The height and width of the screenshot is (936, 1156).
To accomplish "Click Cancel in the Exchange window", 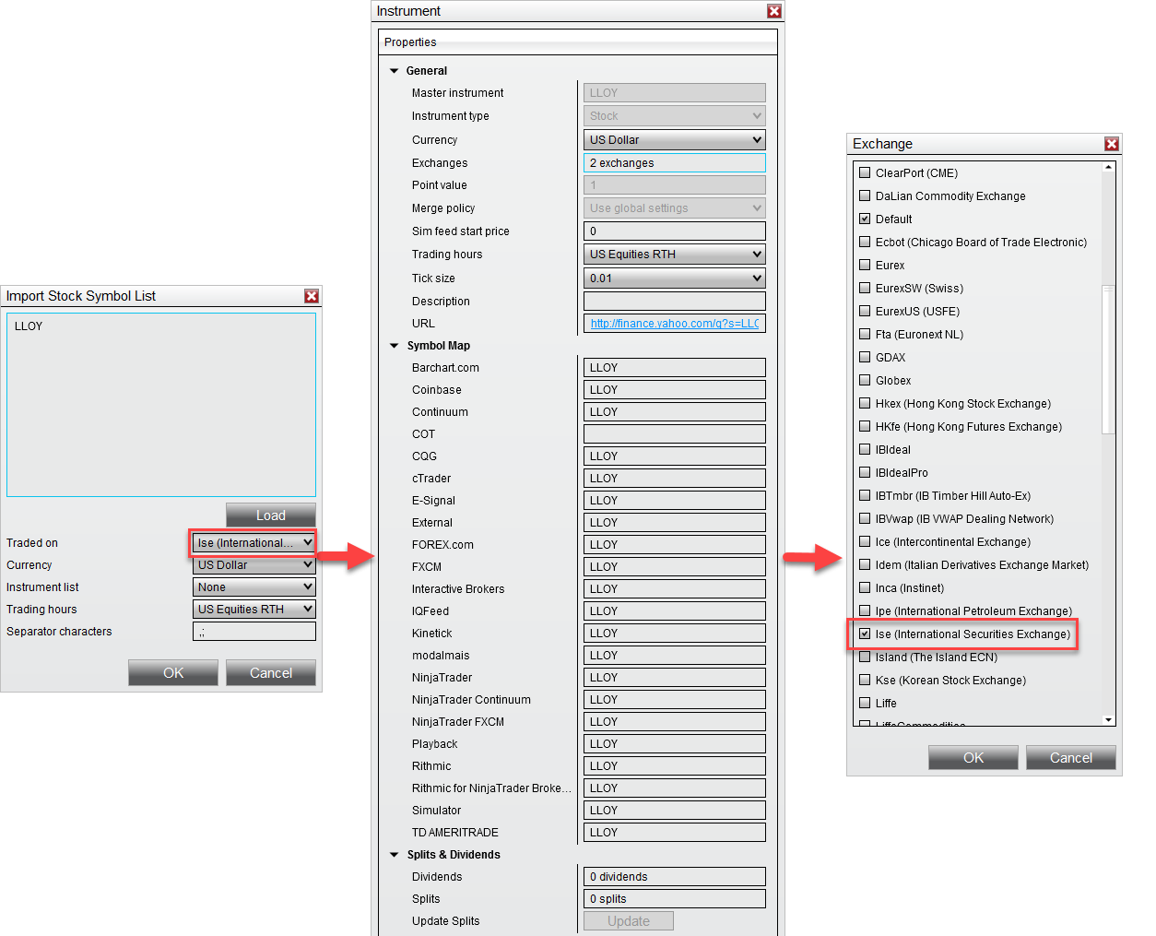I will pyautogui.click(x=1071, y=758).
